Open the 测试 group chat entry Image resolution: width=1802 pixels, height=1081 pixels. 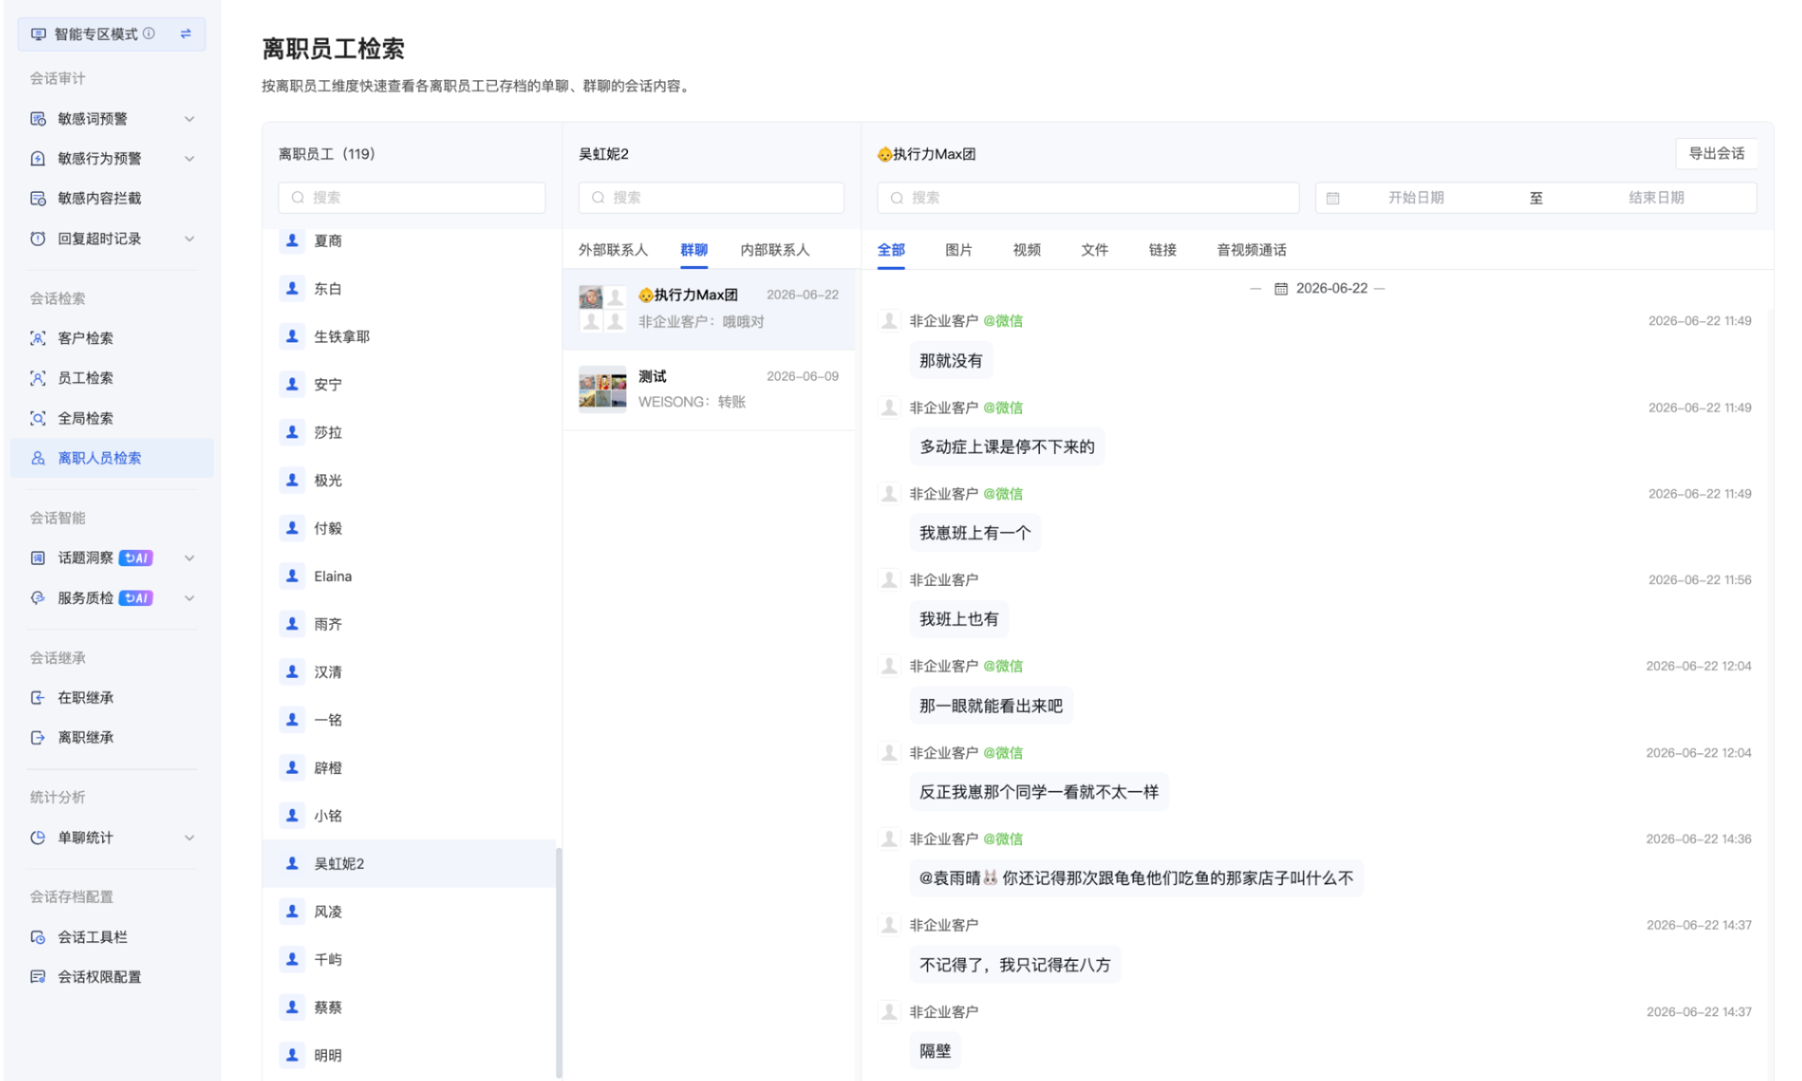pyautogui.click(x=709, y=389)
